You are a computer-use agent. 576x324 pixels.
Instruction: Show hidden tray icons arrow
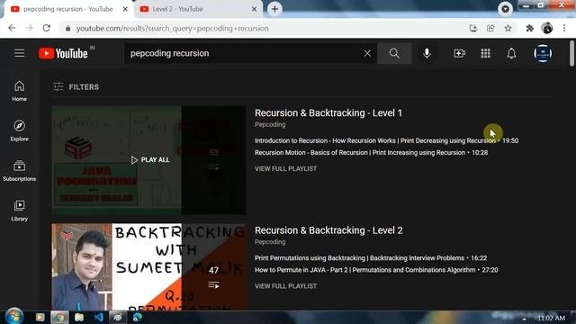[x=524, y=319]
